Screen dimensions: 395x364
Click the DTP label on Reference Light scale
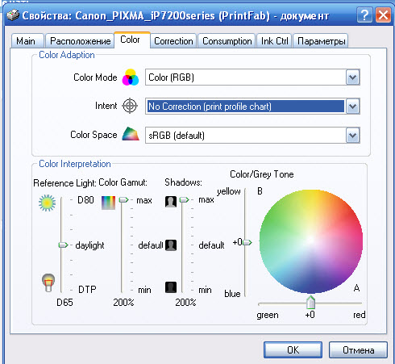[x=87, y=290]
